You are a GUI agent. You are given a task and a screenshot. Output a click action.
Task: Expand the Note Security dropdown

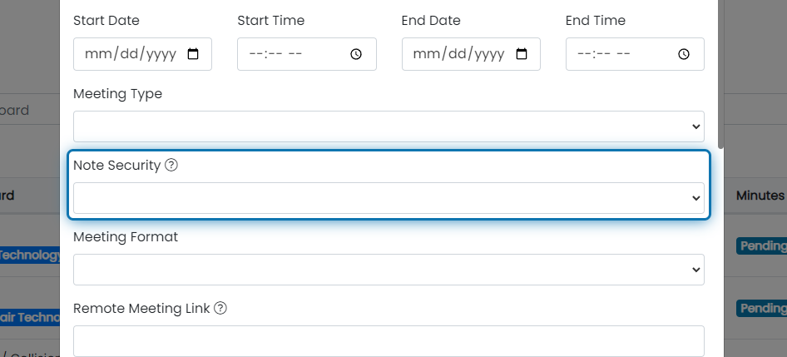pos(389,198)
